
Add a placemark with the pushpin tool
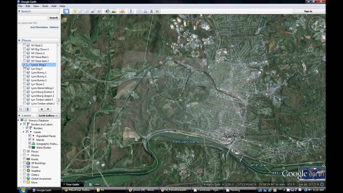click(75, 11)
